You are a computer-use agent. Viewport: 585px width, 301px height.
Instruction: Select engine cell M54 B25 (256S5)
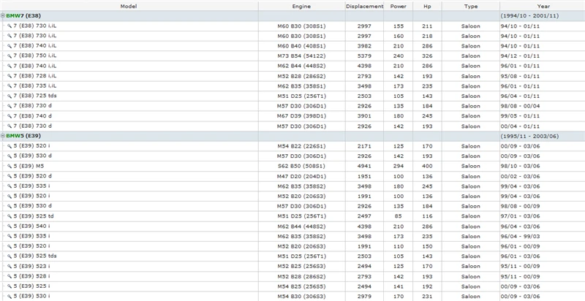pyautogui.click(x=301, y=286)
